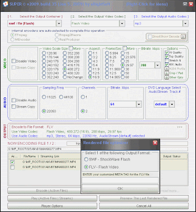Open the Other Opts option button
Screen dimensions: 196x212
tap(166, 77)
